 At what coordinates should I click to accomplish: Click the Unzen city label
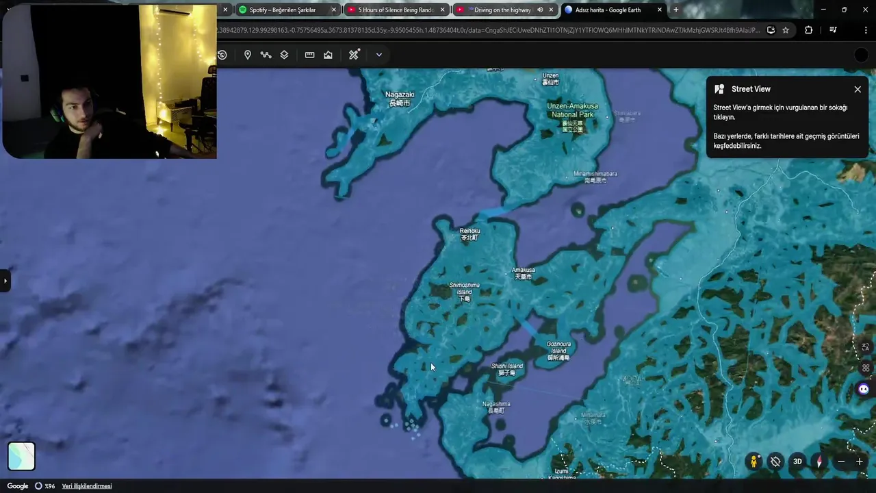(550, 79)
